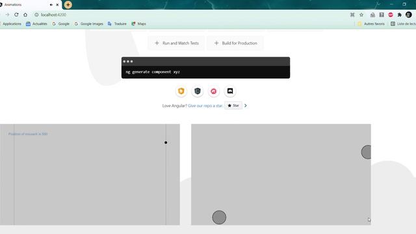Open the Traduire bookmark
416x234 pixels.
(117, 24)
